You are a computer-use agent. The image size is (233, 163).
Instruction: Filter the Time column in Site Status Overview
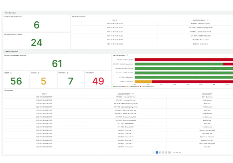tap(117, 20)
